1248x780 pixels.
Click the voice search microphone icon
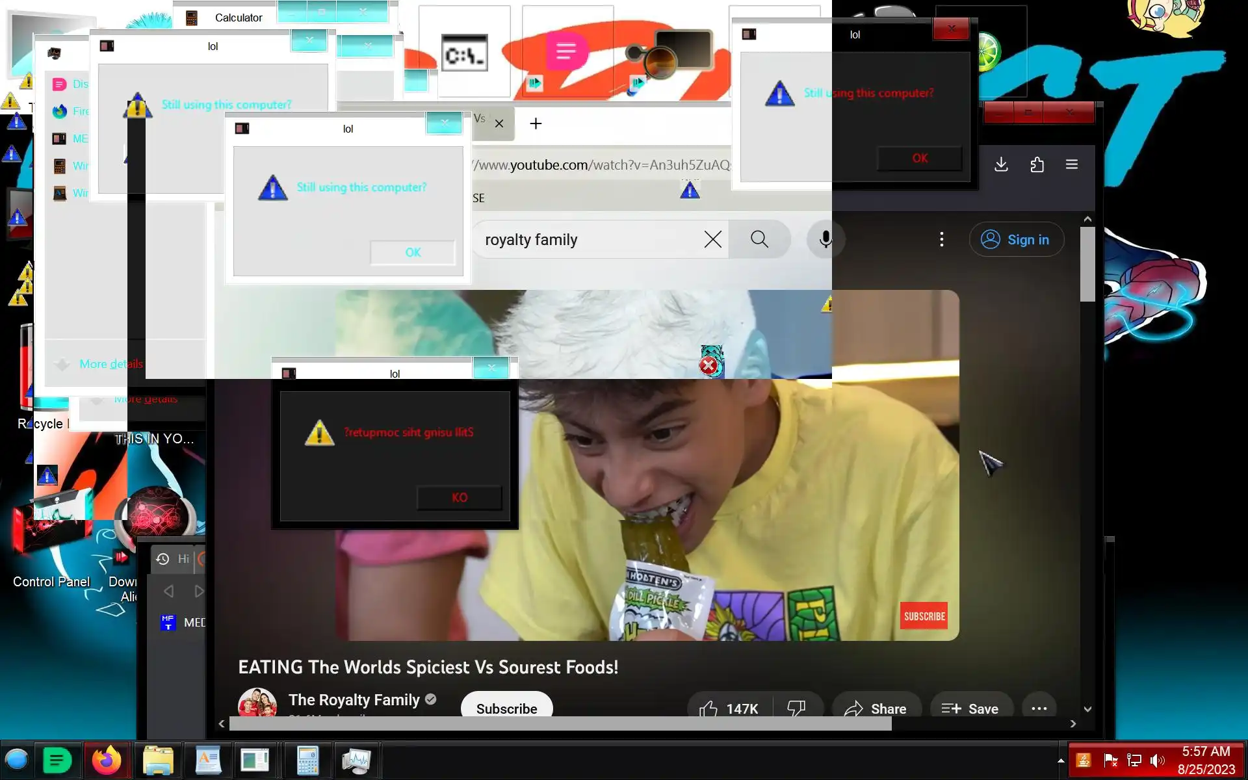[825, 239]
